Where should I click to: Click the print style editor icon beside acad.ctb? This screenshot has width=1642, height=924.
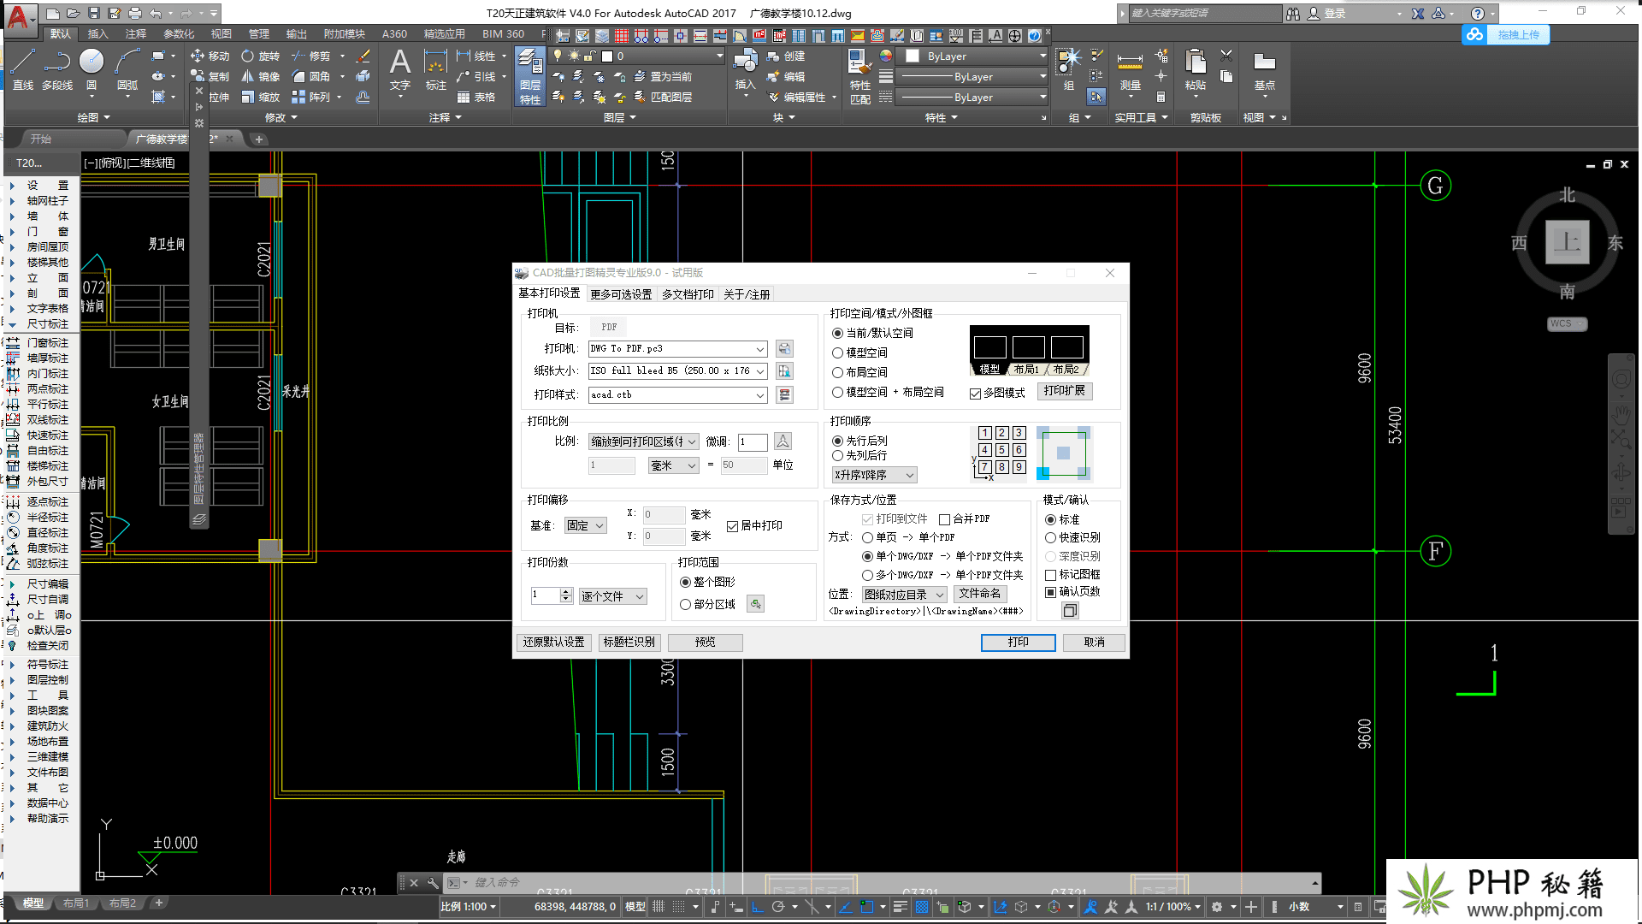[x=784, y=394]
